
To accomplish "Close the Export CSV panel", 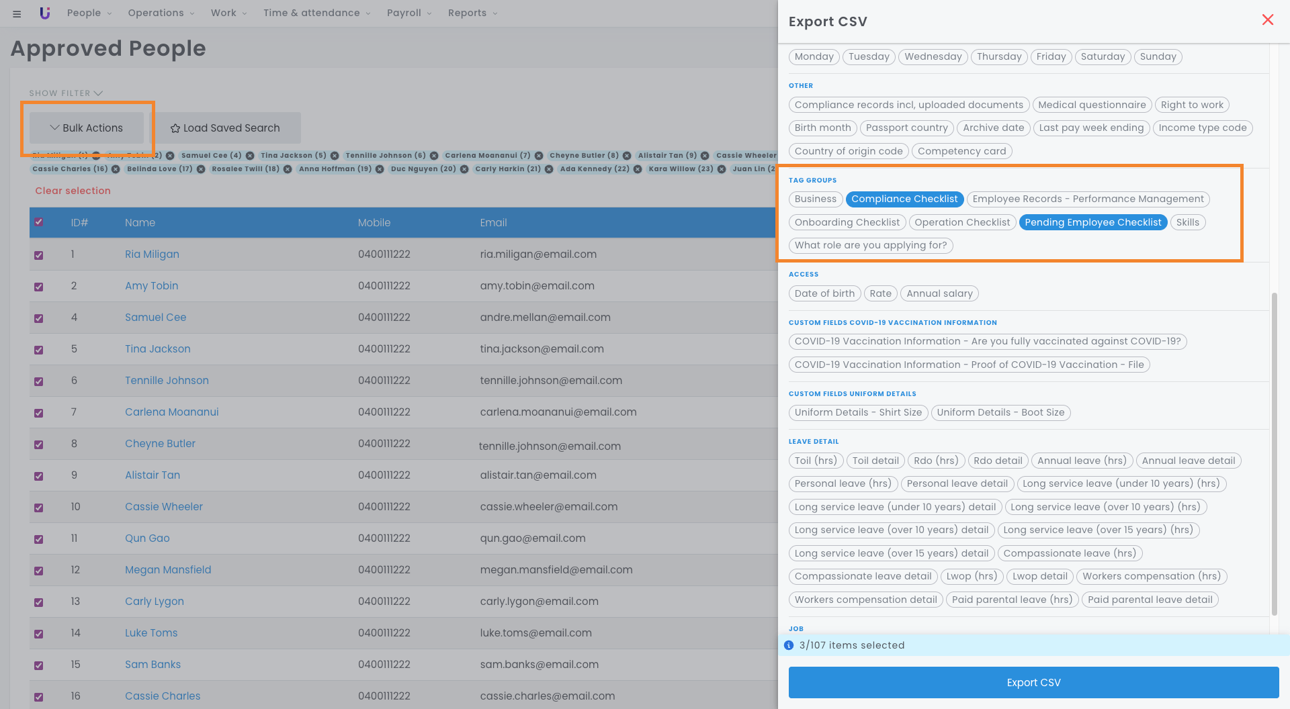I will (x=1267, y=20).
